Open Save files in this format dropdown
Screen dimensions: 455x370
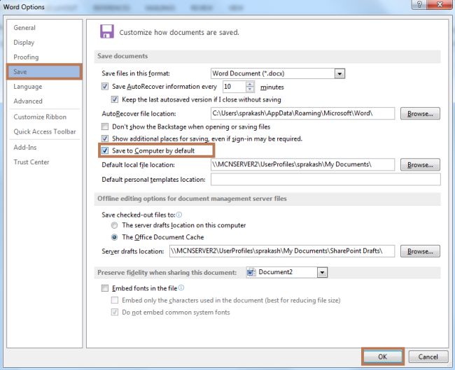click(339, 73)
